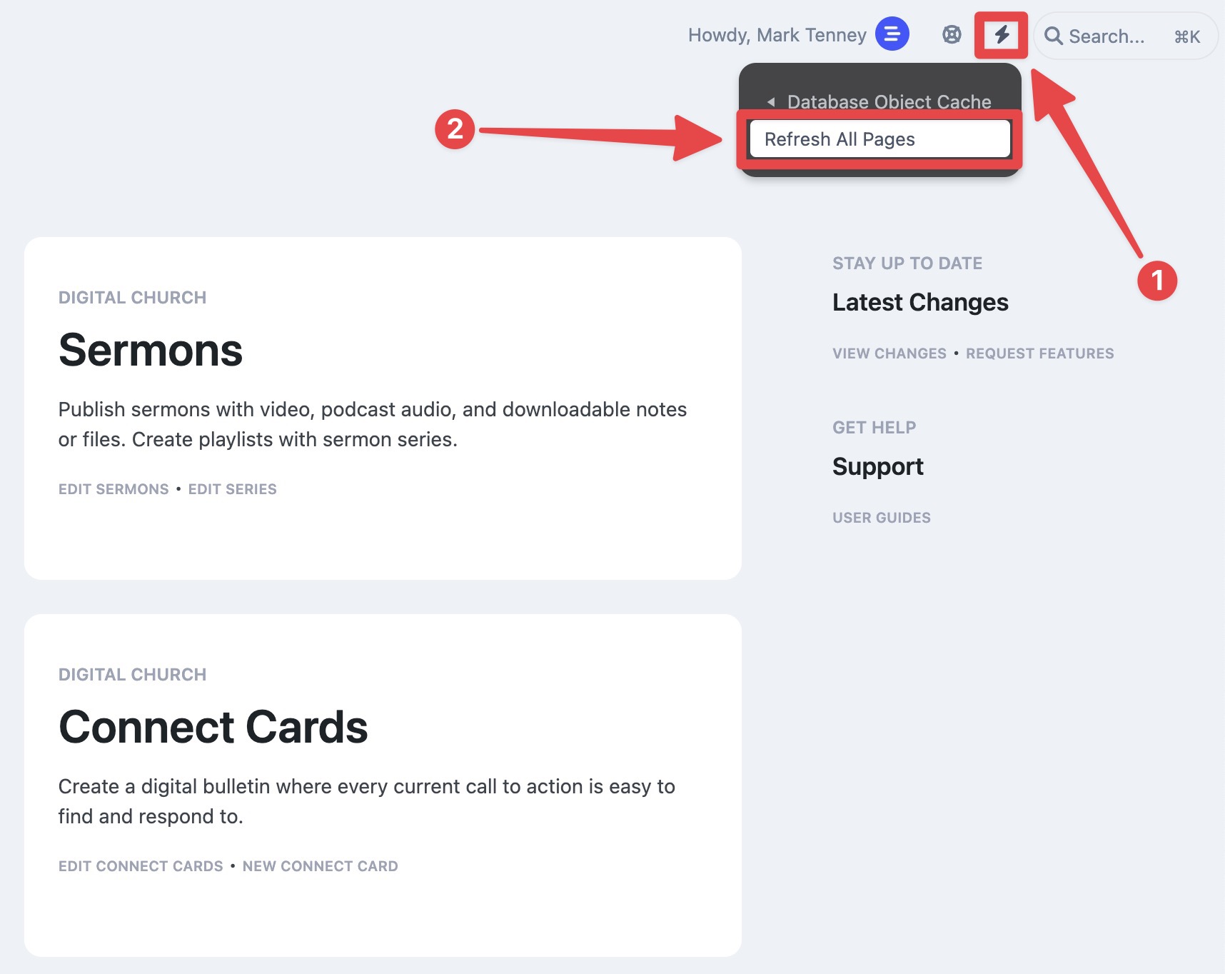Open the Edit Series link
Screen dimensions: 1225x974
tap(232, 489)
